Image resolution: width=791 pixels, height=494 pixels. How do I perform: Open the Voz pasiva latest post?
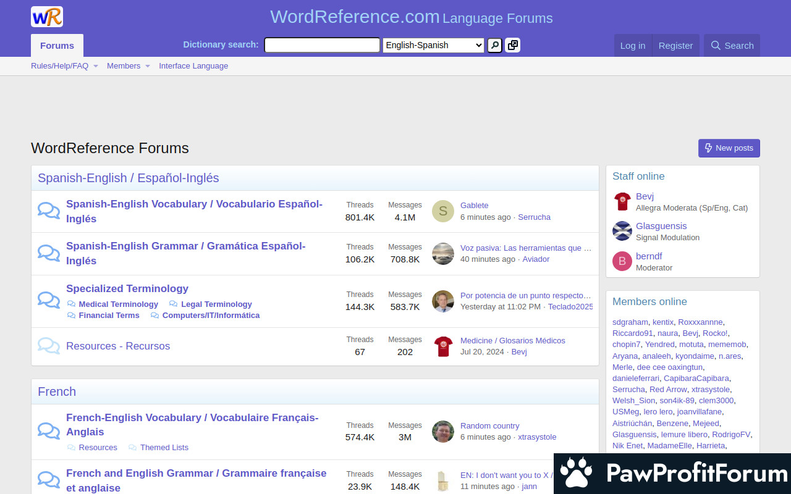(x=526, y=248)
